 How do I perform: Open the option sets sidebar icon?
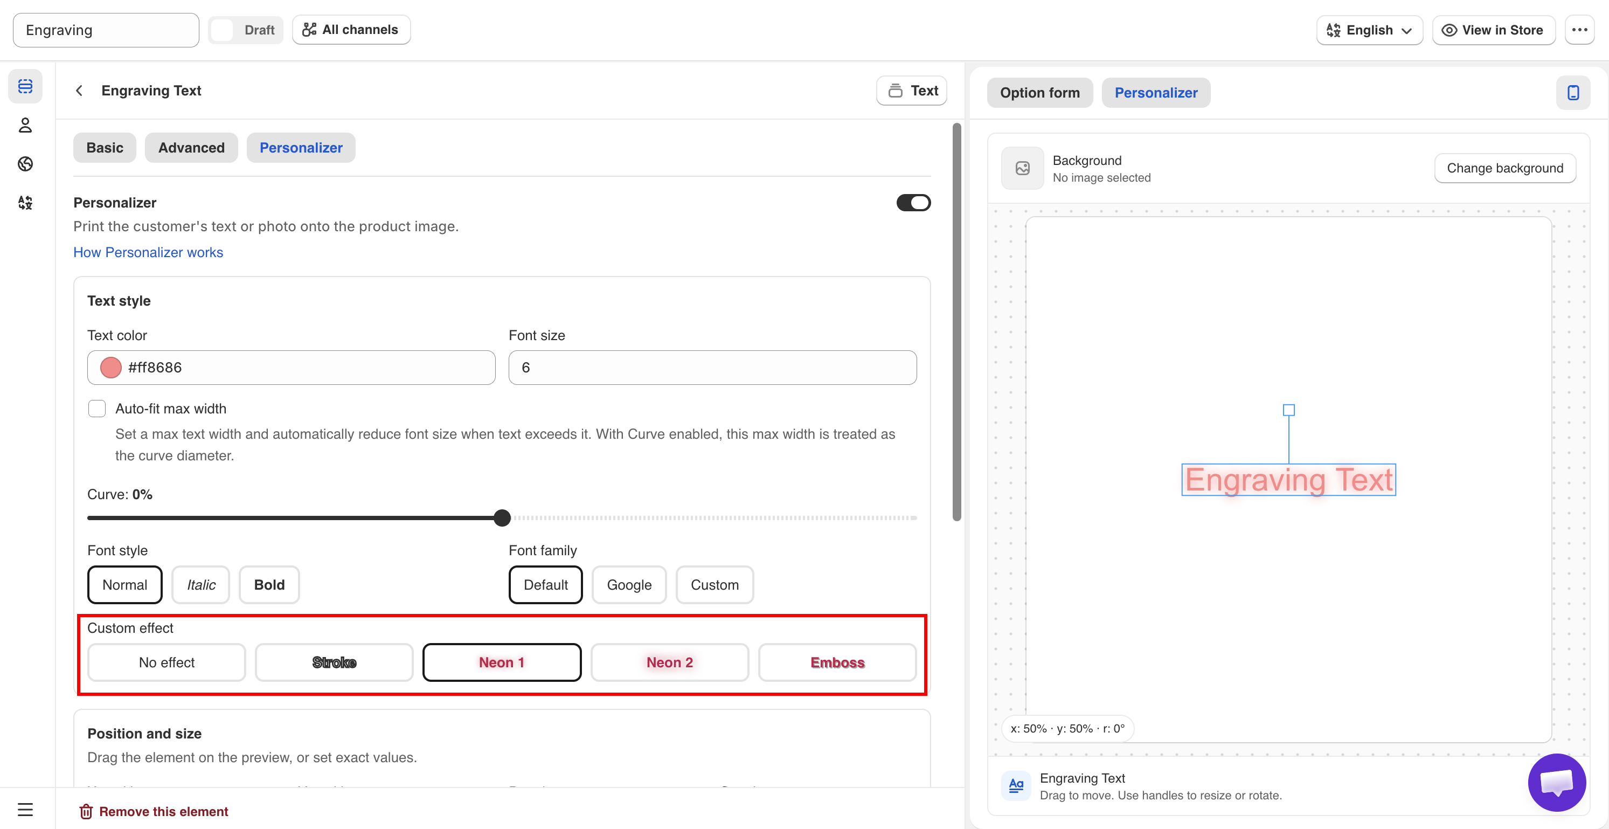point(25,86)
